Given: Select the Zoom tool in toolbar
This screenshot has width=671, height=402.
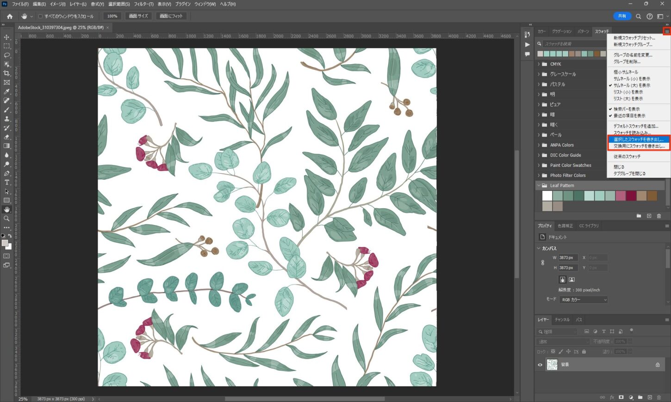Looking at the screenshot, I should 6,219.
